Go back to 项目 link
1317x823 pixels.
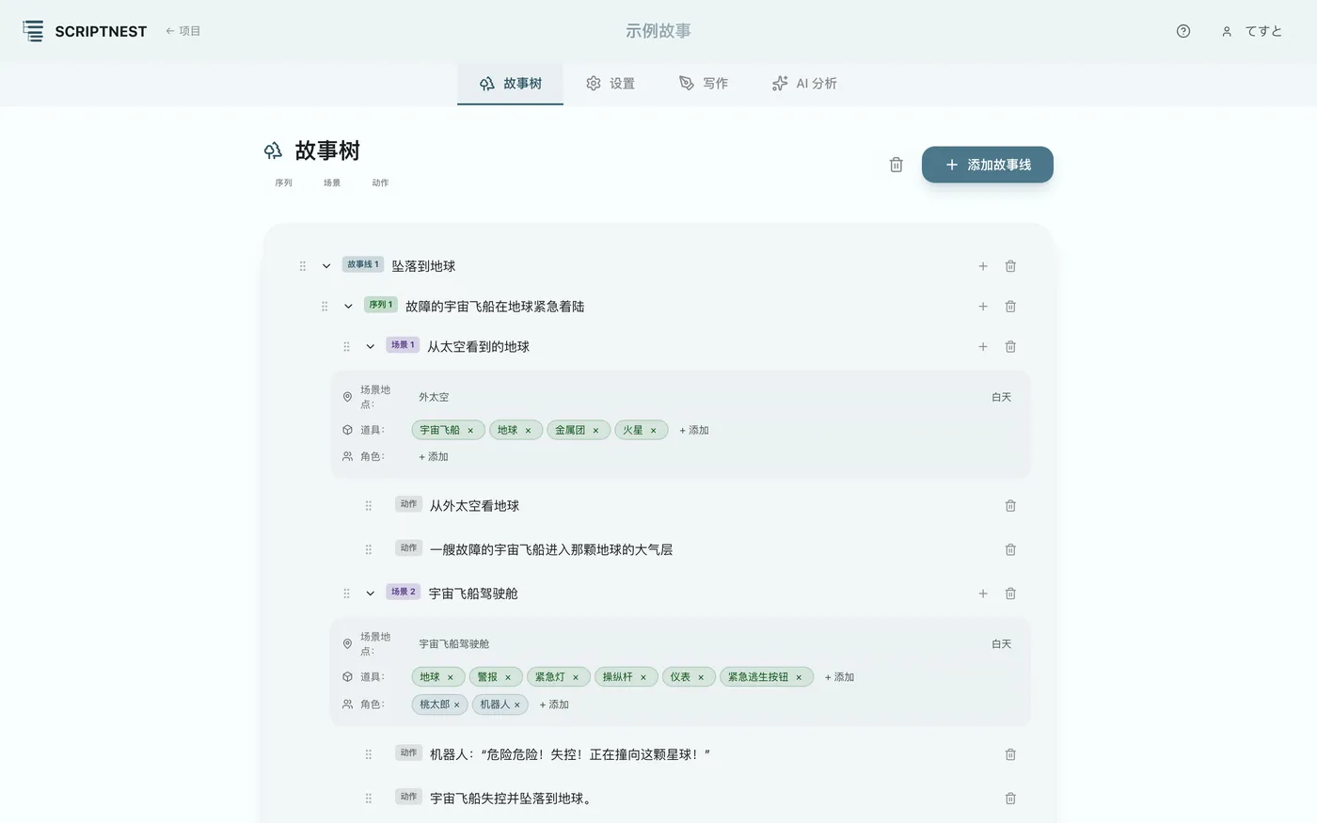pyautogui.click(x=183, y=31)
